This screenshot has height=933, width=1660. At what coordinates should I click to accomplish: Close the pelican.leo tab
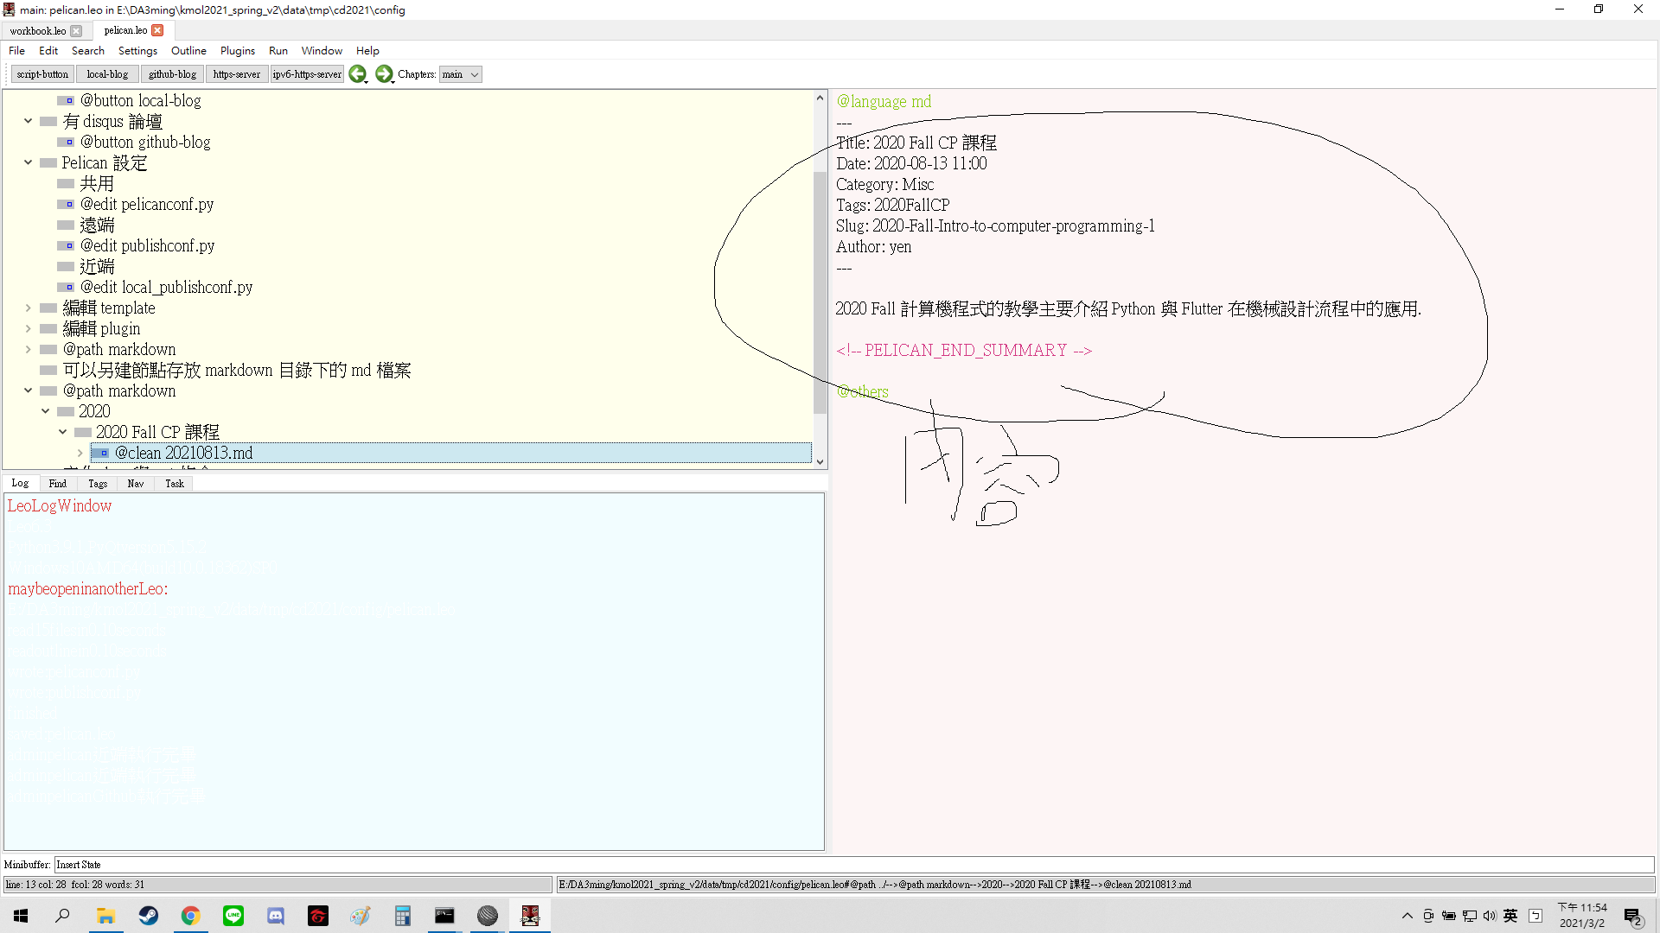point(157,30)
